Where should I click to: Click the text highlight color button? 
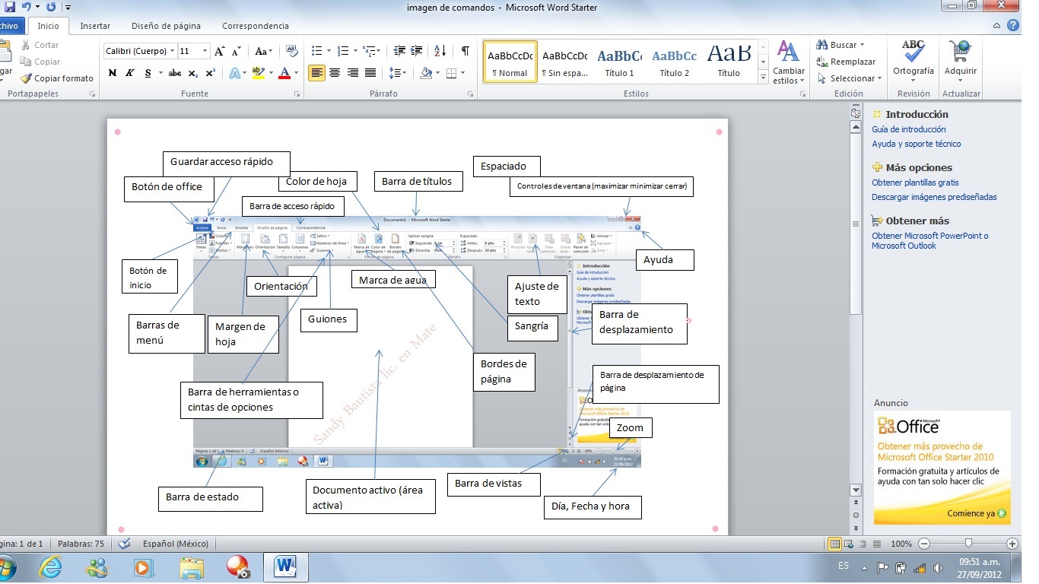tap(258, 73)
